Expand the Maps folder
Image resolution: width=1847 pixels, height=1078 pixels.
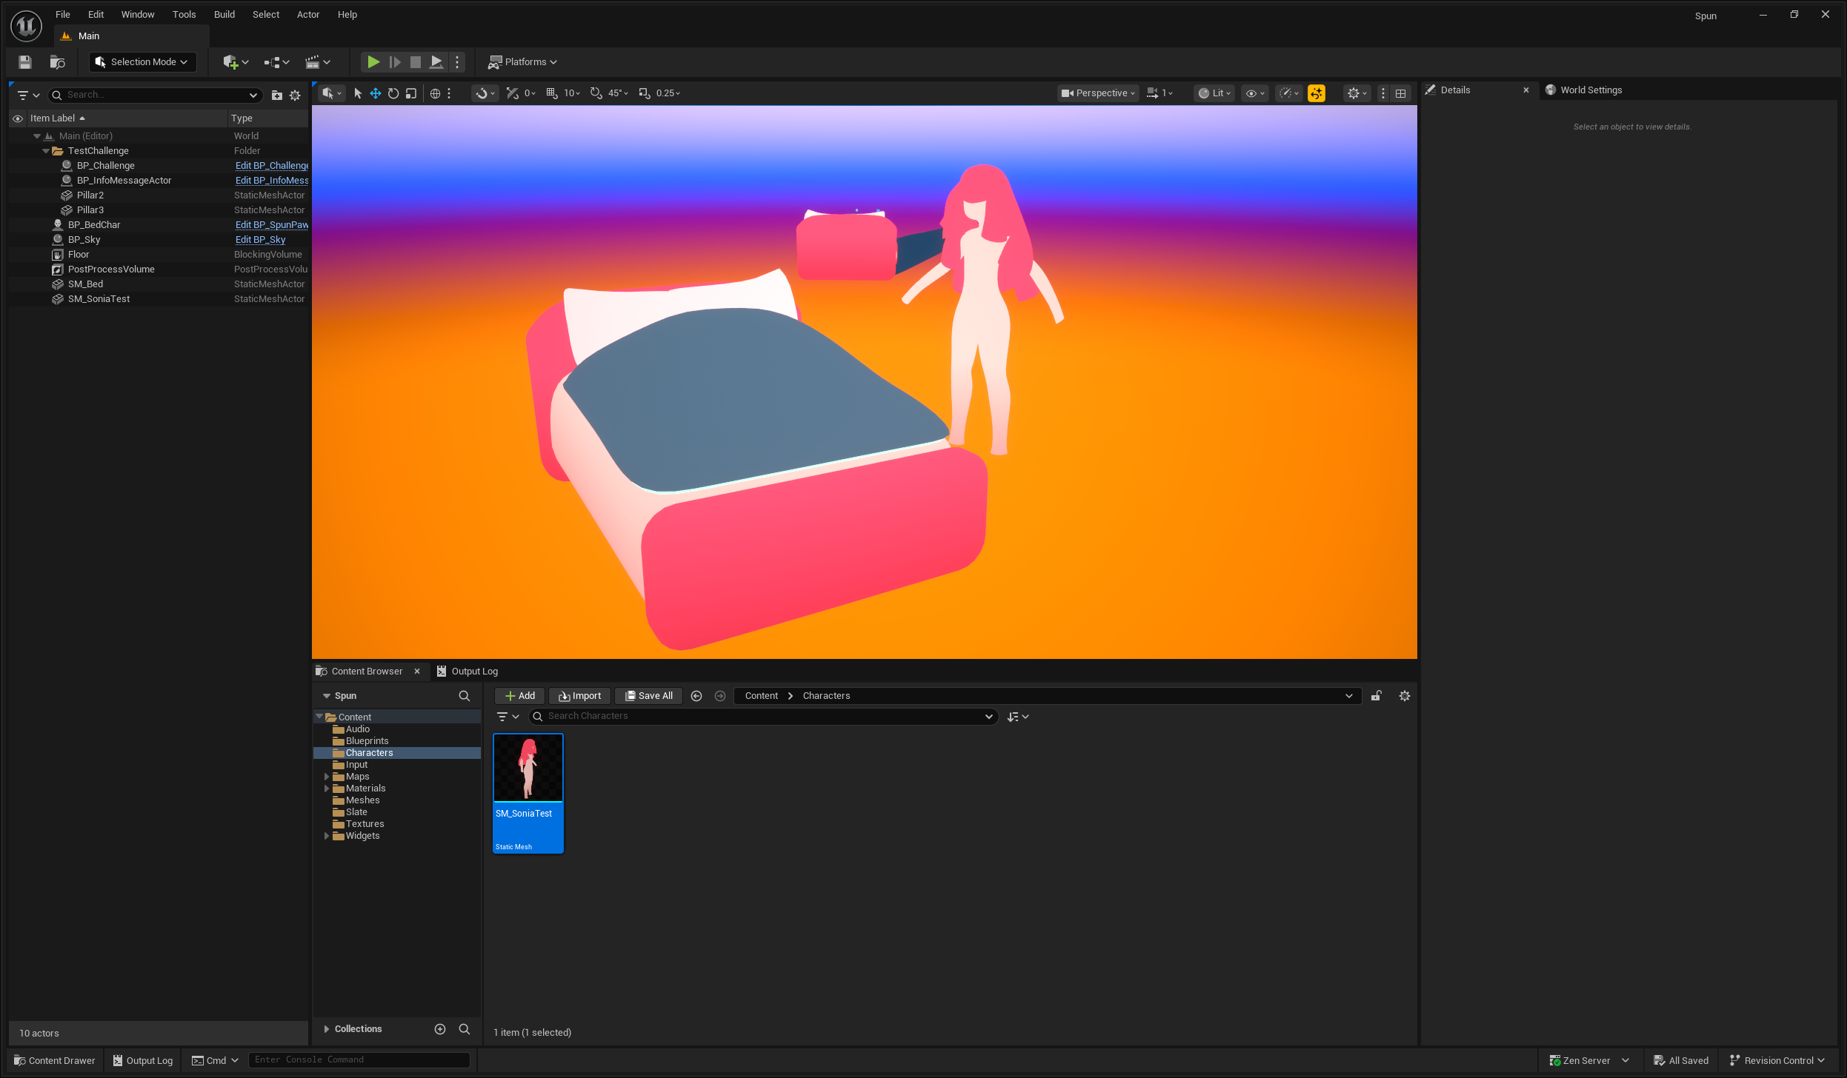tap(327, 777)
